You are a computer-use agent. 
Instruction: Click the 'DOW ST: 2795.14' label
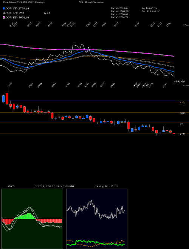(17, 8)
